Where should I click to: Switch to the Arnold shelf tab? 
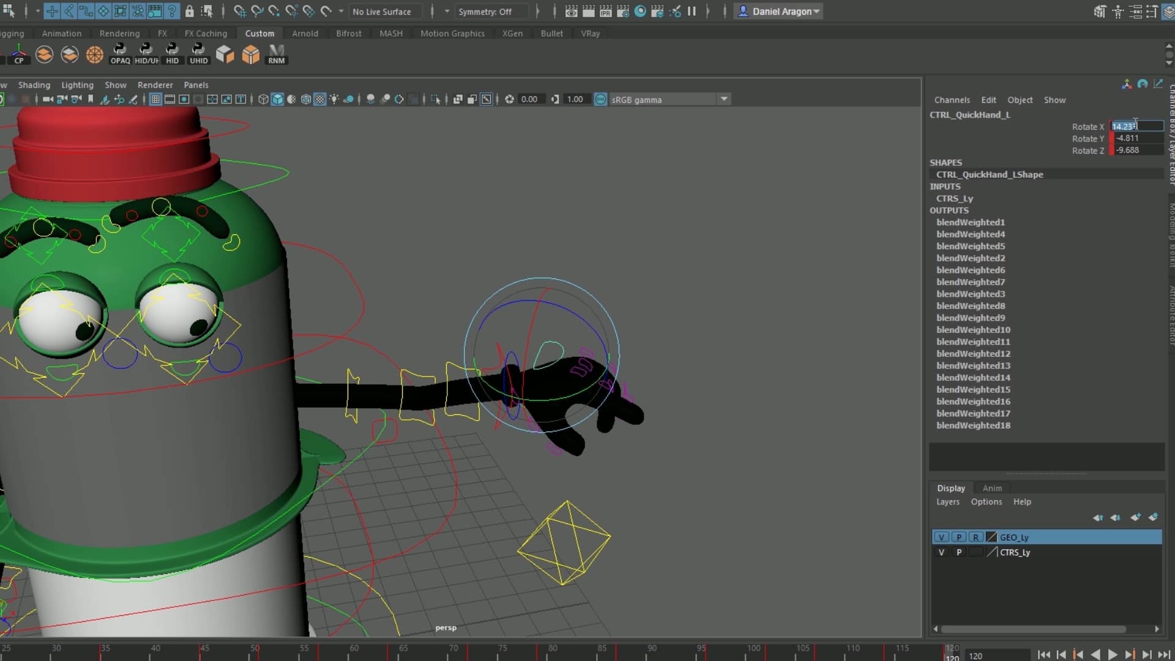[x=305, y=33]
